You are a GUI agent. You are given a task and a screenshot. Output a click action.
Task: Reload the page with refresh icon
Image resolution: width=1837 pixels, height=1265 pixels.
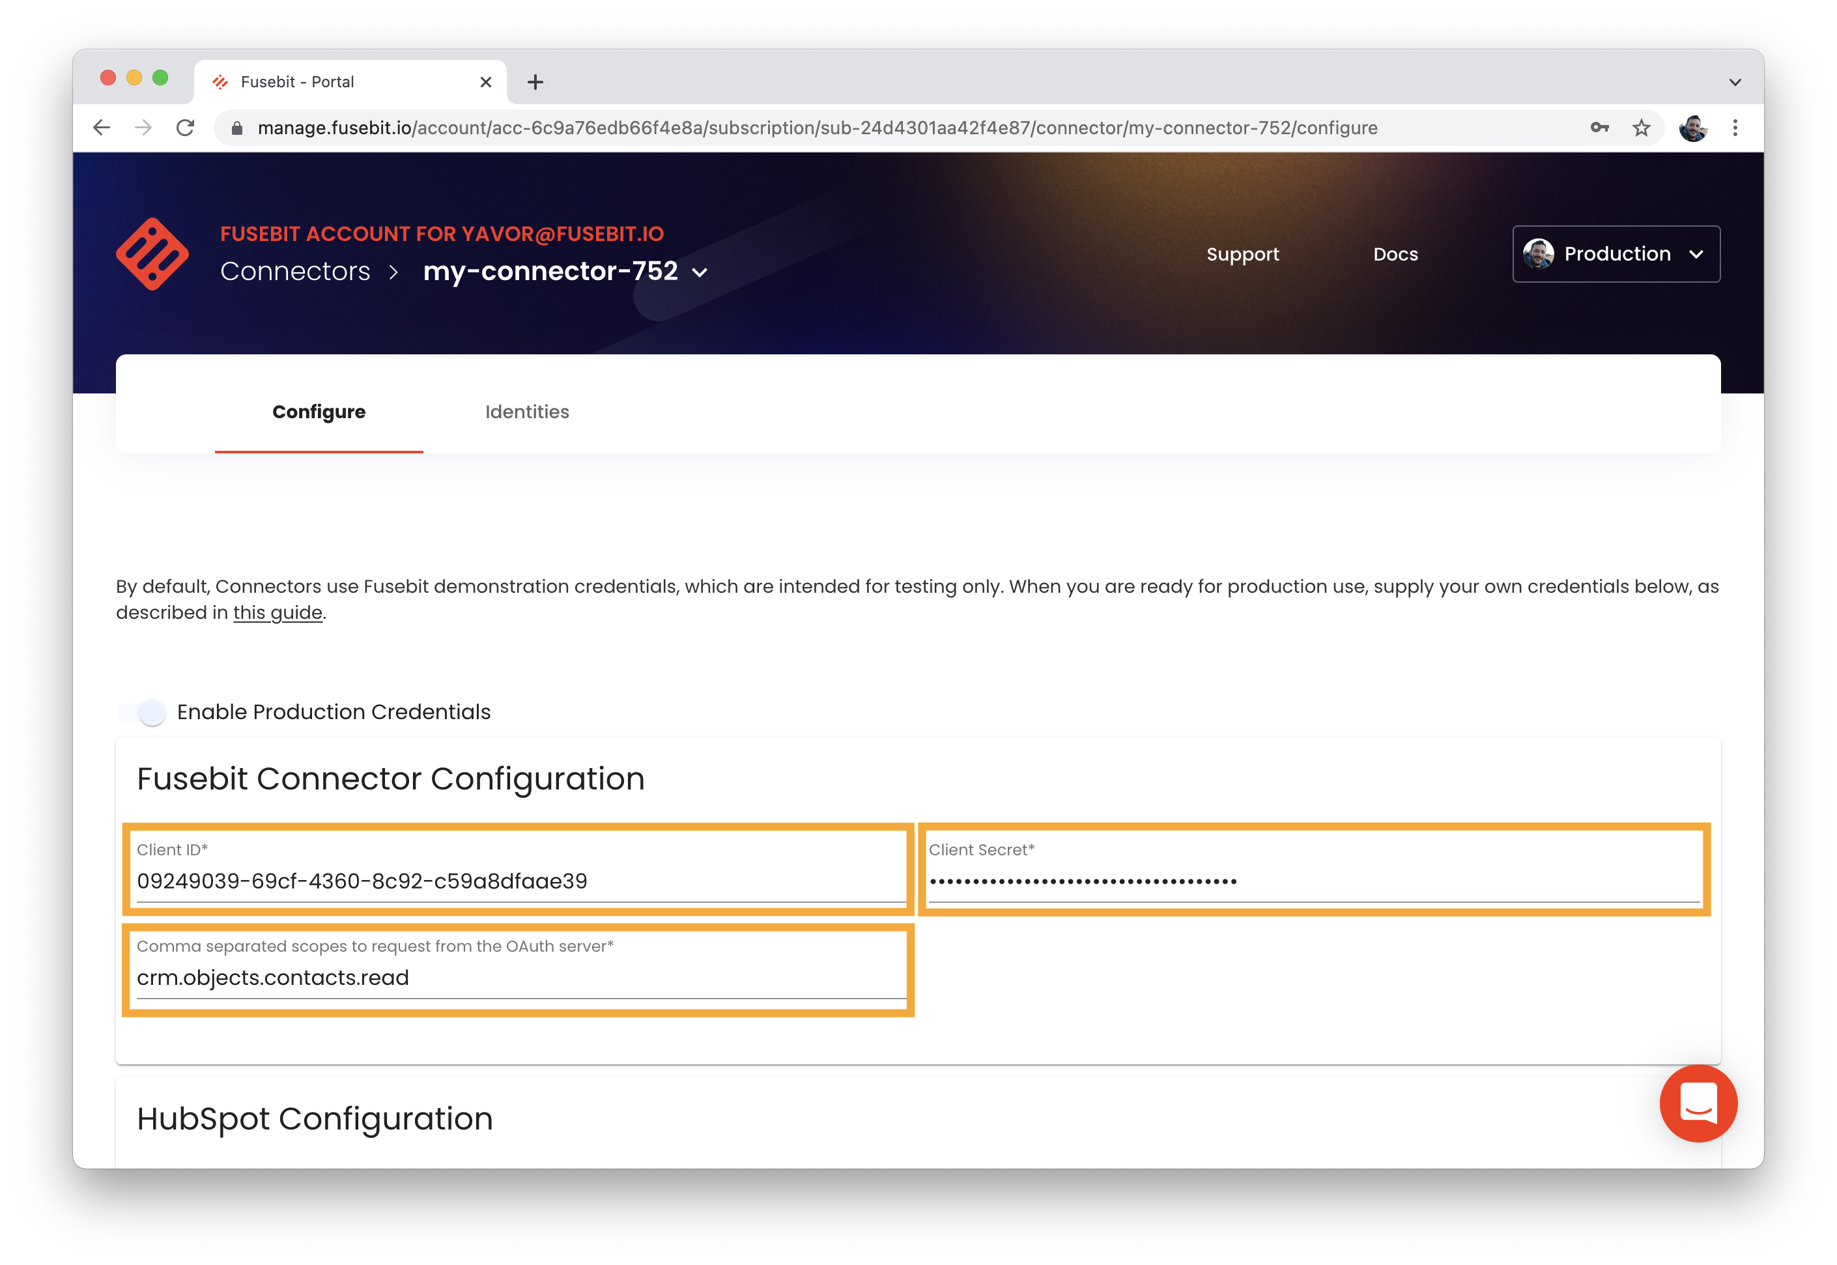[x=186, y=128]
